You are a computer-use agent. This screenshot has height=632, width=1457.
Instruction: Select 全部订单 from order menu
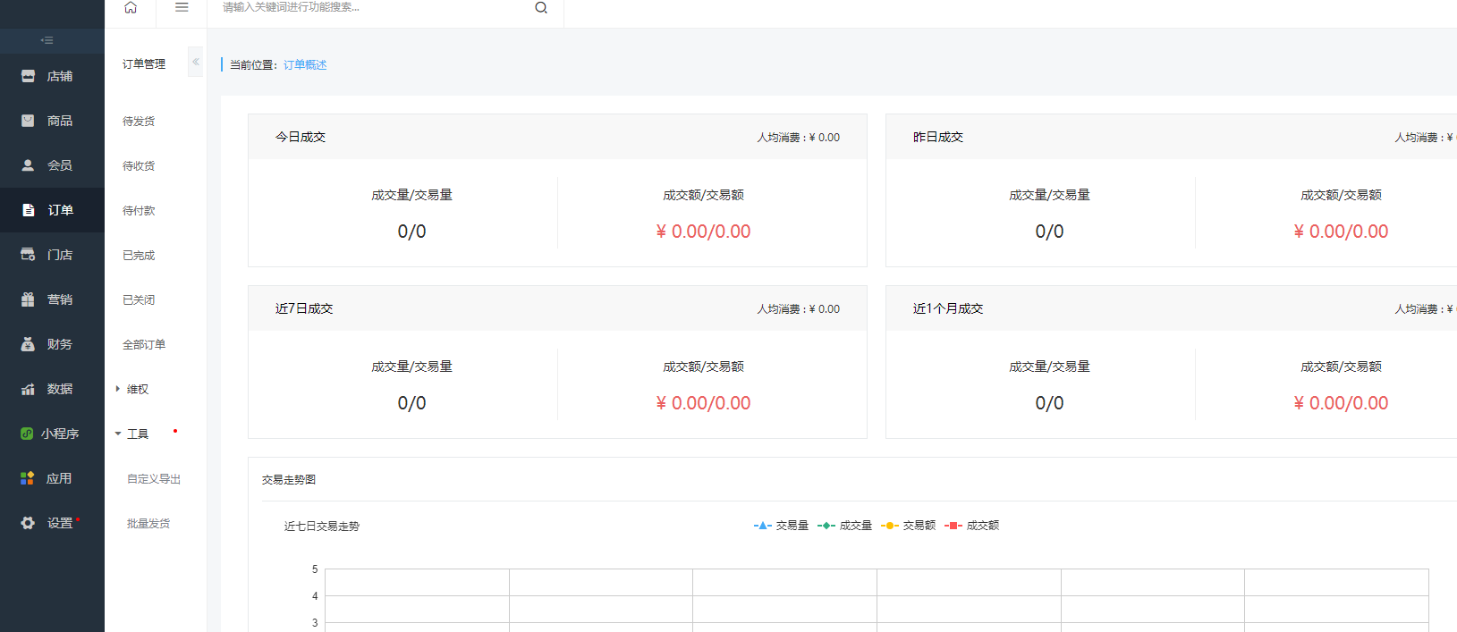(x=144, y=344)
